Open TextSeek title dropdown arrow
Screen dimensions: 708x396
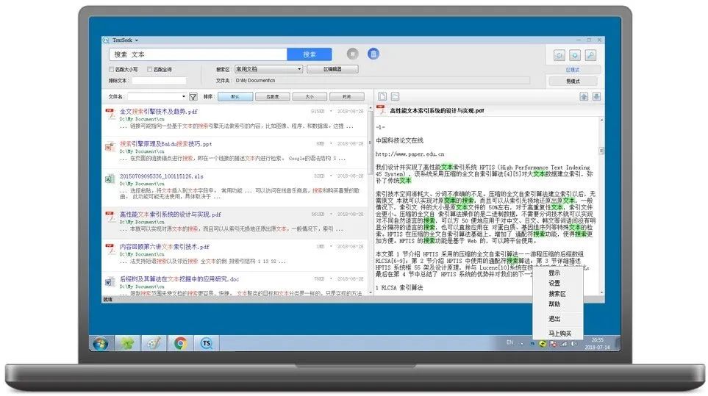pyautogui.click(x=136, y=40)
